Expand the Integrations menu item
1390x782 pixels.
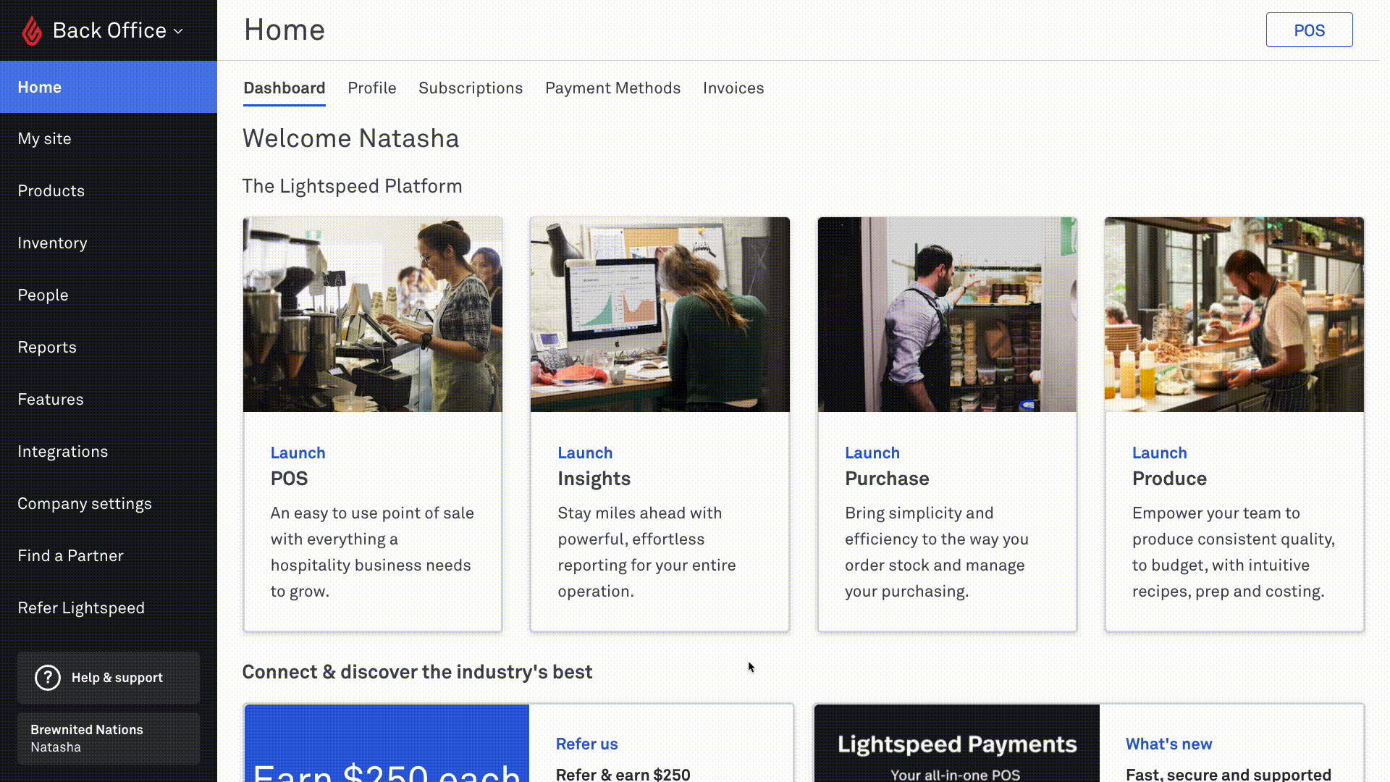(63, 450)
